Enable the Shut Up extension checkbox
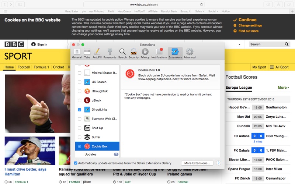Screen dimensions: 295x184 click(x=79, y=128)
